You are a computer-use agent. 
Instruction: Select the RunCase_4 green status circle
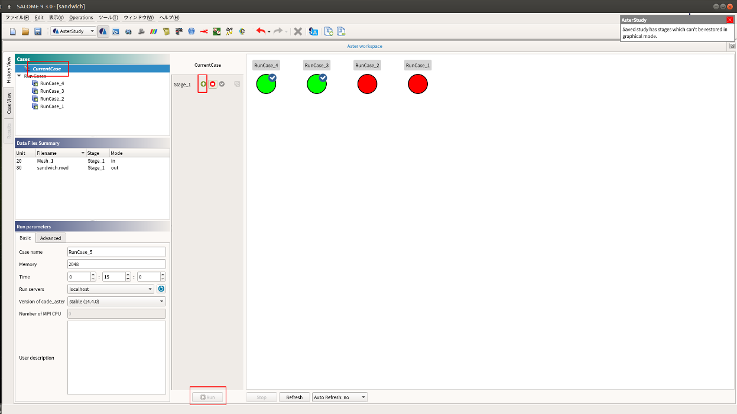[266, 84]
